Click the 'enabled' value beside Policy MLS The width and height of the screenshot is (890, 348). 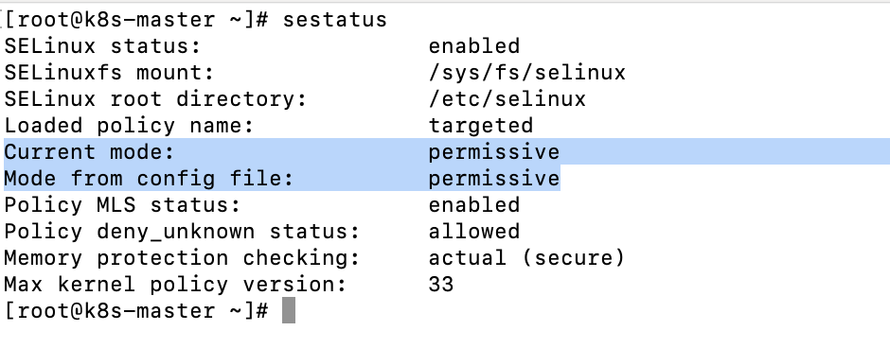click(x=474, y=204)
